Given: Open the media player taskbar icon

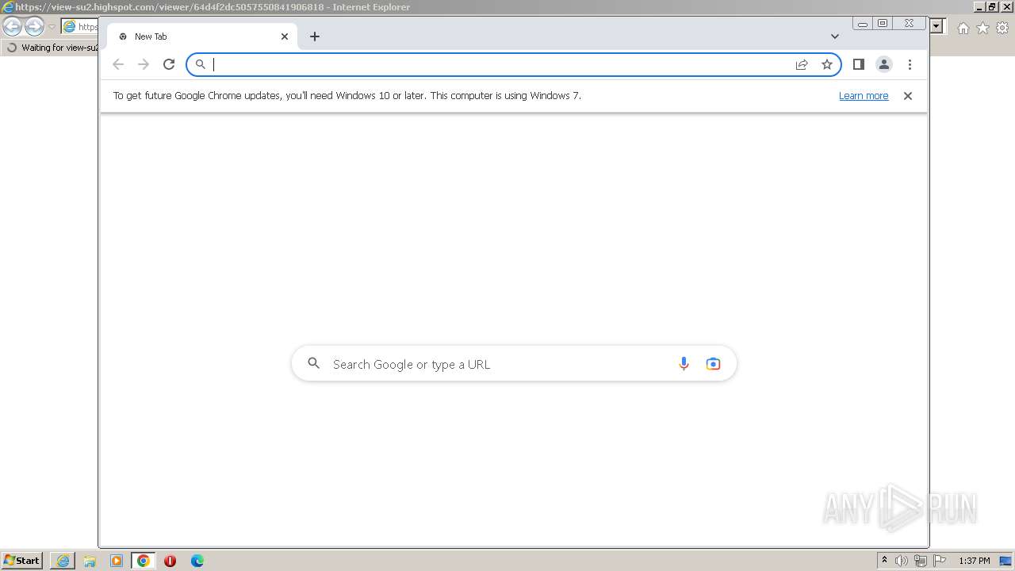Looking at the screenshot, I should [117, 561].
